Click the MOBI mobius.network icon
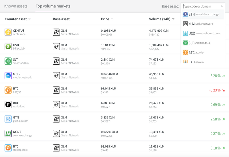The height and width of the screenshot is (157, 229). coord(8,76)
